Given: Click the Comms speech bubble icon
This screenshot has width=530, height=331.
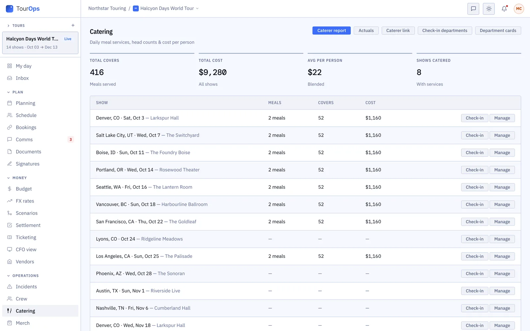Looking at the screenshot, I should pos(10,139).
